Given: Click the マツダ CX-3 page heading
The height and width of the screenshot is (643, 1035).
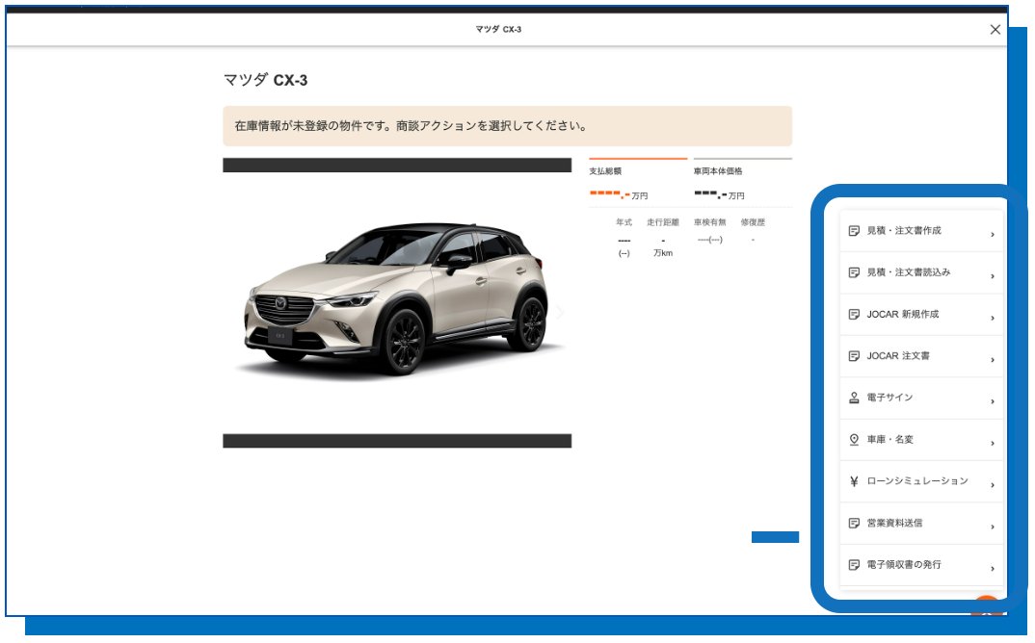Looking at the screenshot, I should 265,81.
